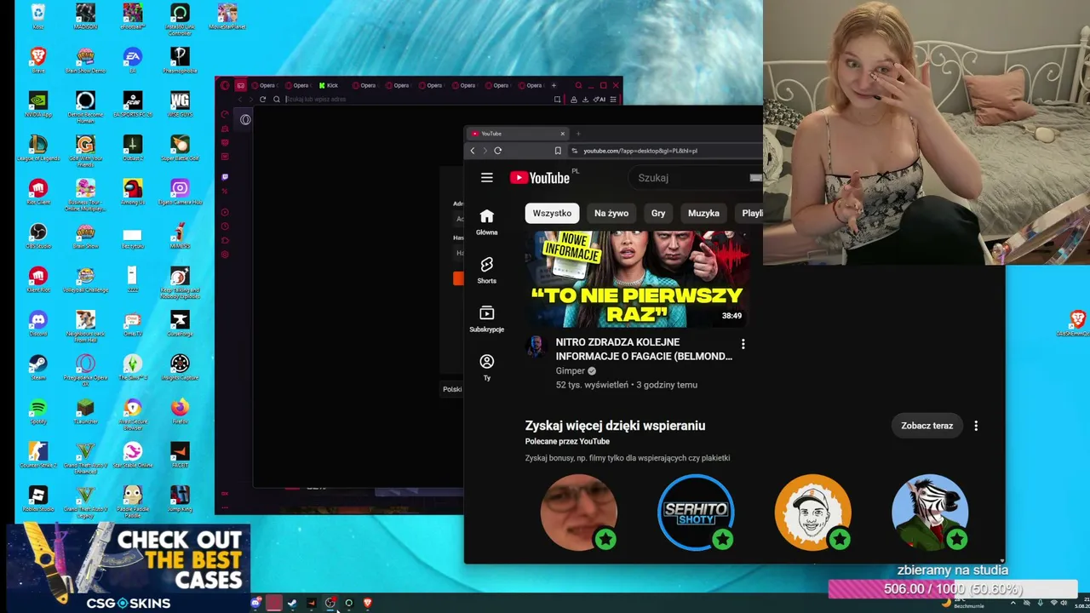
Task: Open Elgato Camera Hub desktop shortcut
Action: (180, 192)
